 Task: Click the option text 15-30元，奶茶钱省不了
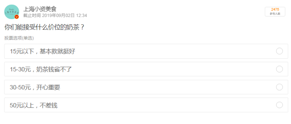point(41,69)
